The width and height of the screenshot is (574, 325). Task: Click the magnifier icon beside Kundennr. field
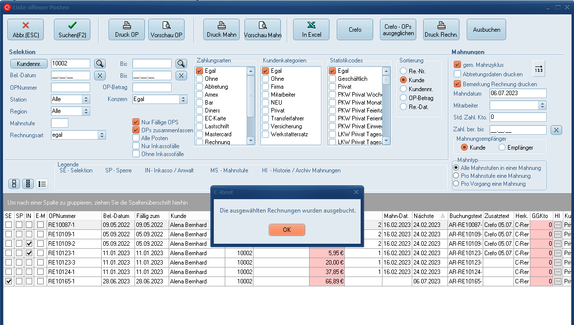click(100, 63)
